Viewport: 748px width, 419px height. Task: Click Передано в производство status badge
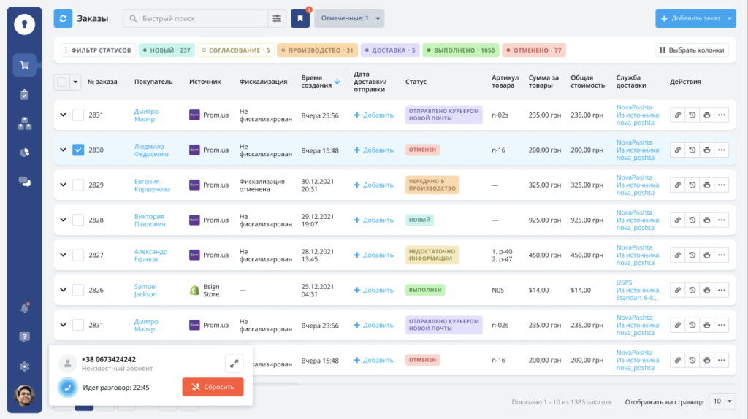tap(432, 185)
